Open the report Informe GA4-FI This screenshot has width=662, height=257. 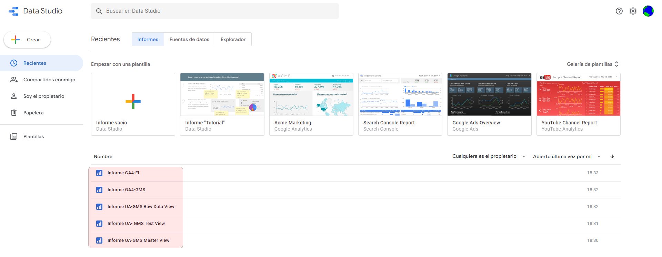click(x=123, y=173)
